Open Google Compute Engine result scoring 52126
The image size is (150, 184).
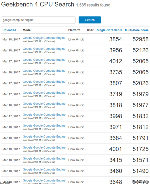click(44, 49)
